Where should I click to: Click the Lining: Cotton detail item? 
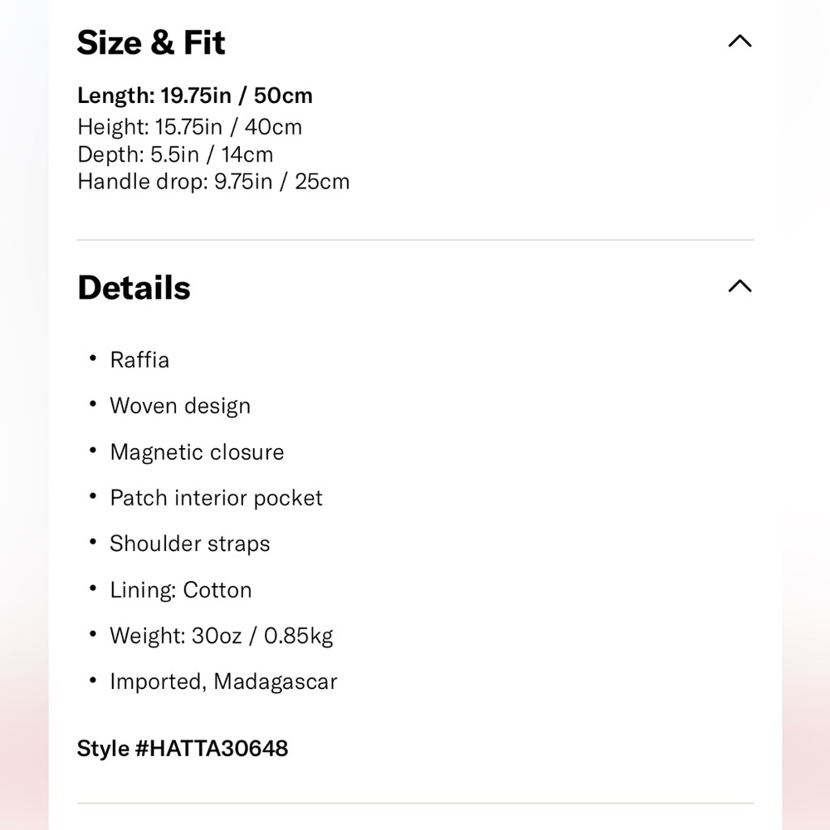coord(181,590)
